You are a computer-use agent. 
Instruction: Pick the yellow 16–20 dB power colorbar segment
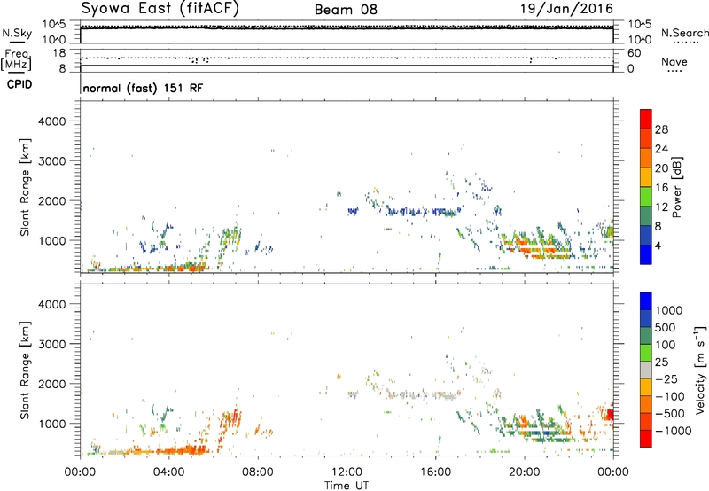646,177
